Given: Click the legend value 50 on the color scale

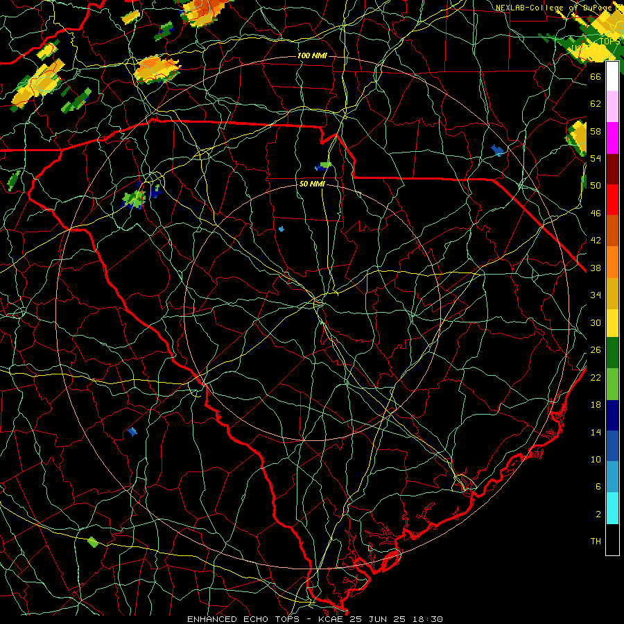Looking at the screenshot, I should pos(596,186).
